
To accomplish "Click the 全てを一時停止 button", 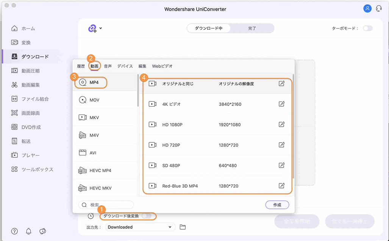I will tap(350, 221).
